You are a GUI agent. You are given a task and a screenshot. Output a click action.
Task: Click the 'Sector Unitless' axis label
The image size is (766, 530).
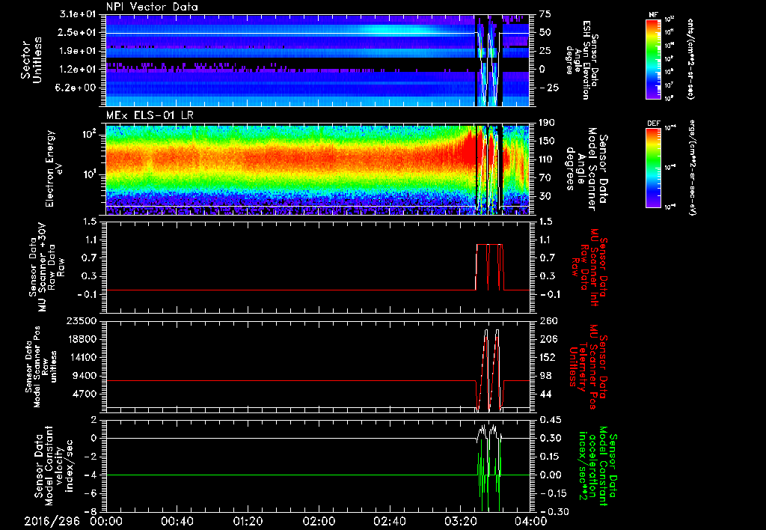tap(31, 60)
